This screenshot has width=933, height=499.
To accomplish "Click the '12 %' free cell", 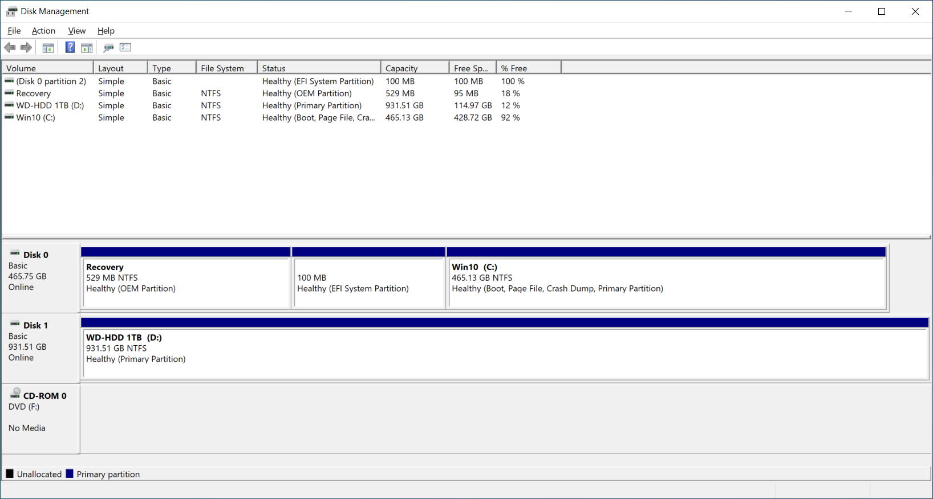I will pyautogui.click(x=510, y=105).
